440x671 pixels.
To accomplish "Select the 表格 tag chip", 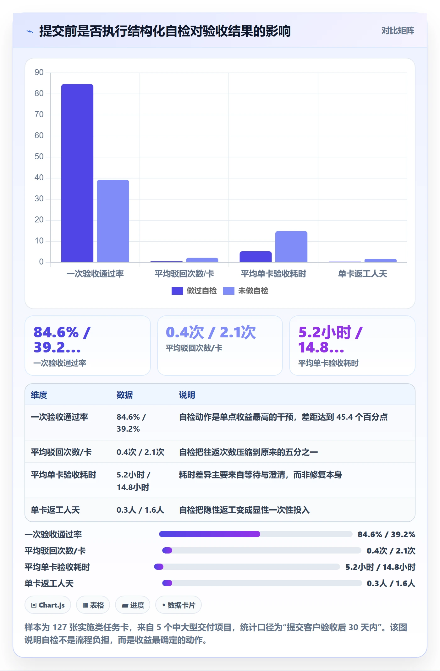I will click(x=93, y=605).
